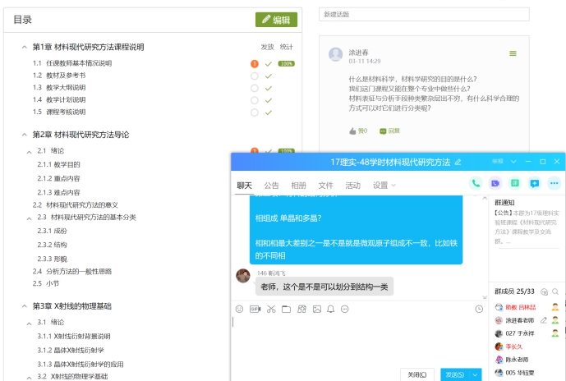Switch to the 文件 tab

(325, 186)
